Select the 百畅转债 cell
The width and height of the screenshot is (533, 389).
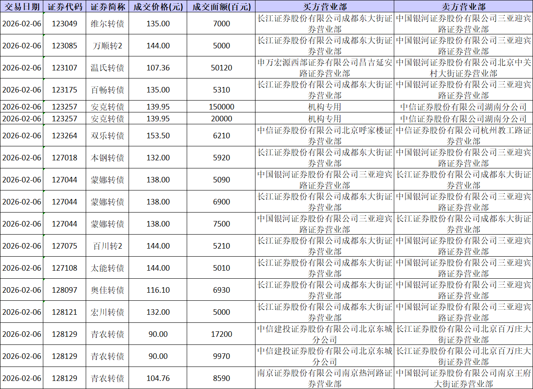[x=107, y=90]
